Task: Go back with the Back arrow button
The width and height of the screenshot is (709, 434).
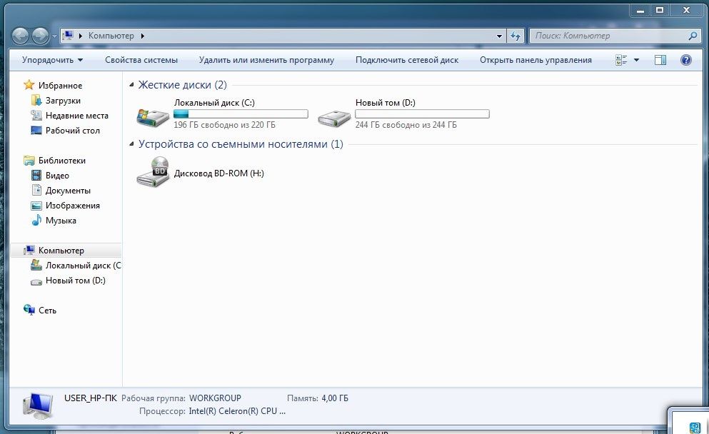Action: 20,36
